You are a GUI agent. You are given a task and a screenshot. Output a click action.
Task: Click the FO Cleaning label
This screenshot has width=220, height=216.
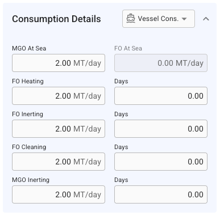(x=29, y=147)
